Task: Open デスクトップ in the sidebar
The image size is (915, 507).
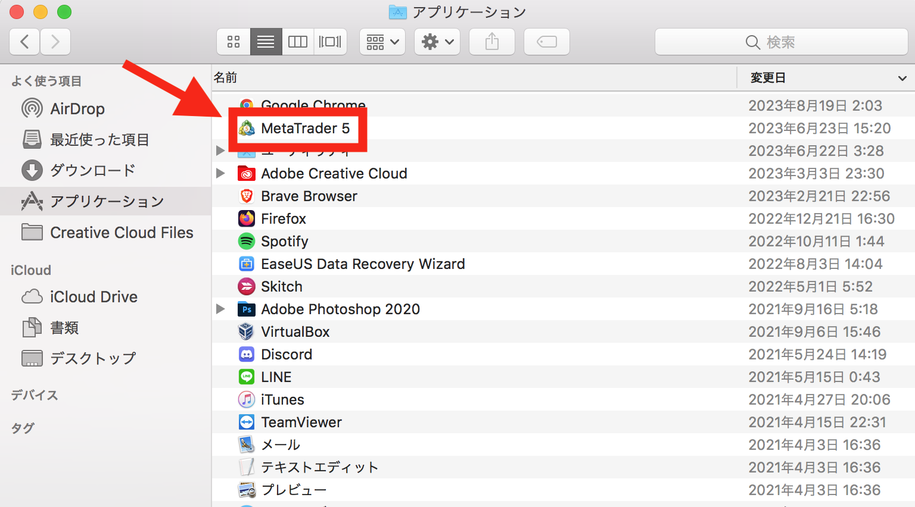Action: 105,358
